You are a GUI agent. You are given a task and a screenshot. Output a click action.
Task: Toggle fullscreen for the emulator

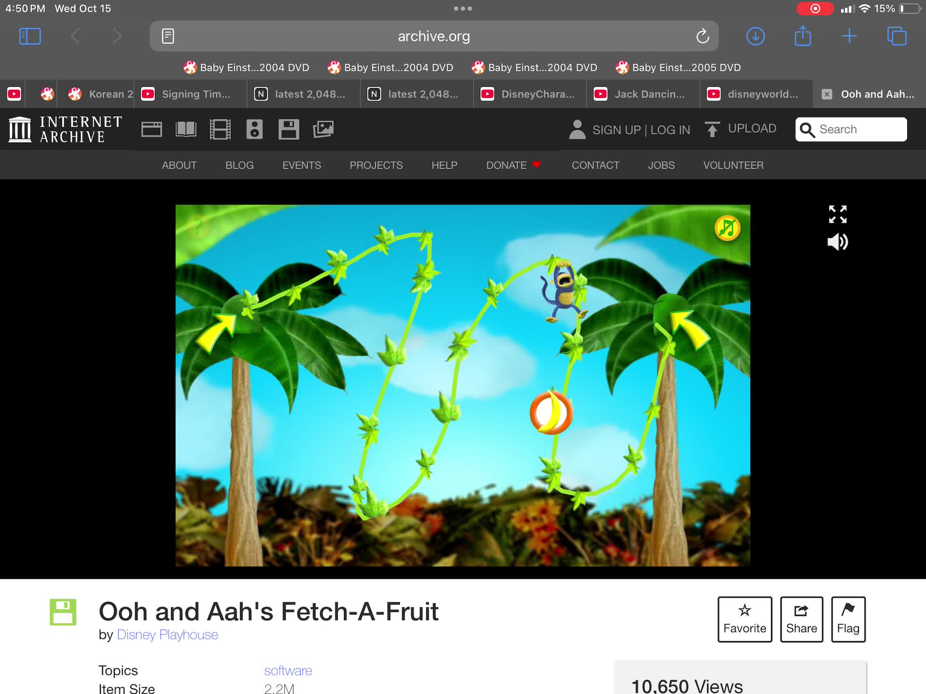(x=837, y=214)
